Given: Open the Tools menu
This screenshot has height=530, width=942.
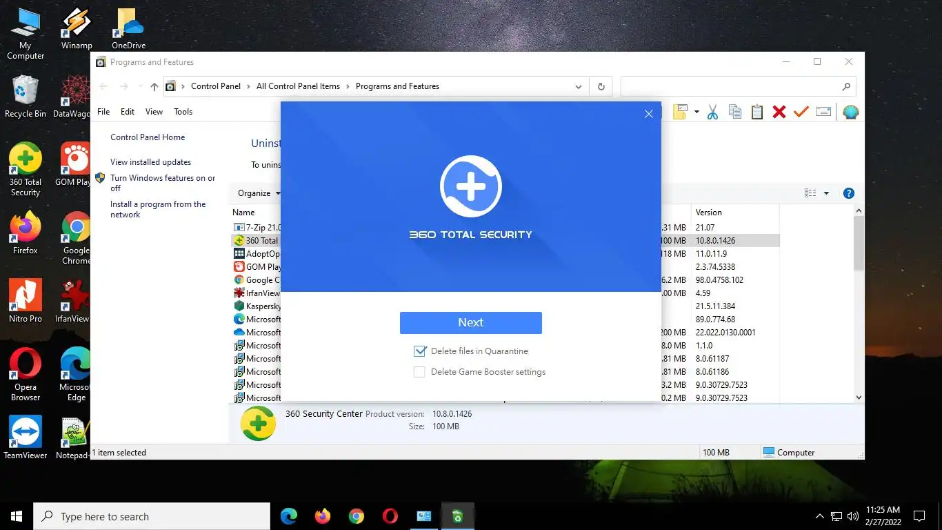Looking at the screenshot, I should click(183, 112).
